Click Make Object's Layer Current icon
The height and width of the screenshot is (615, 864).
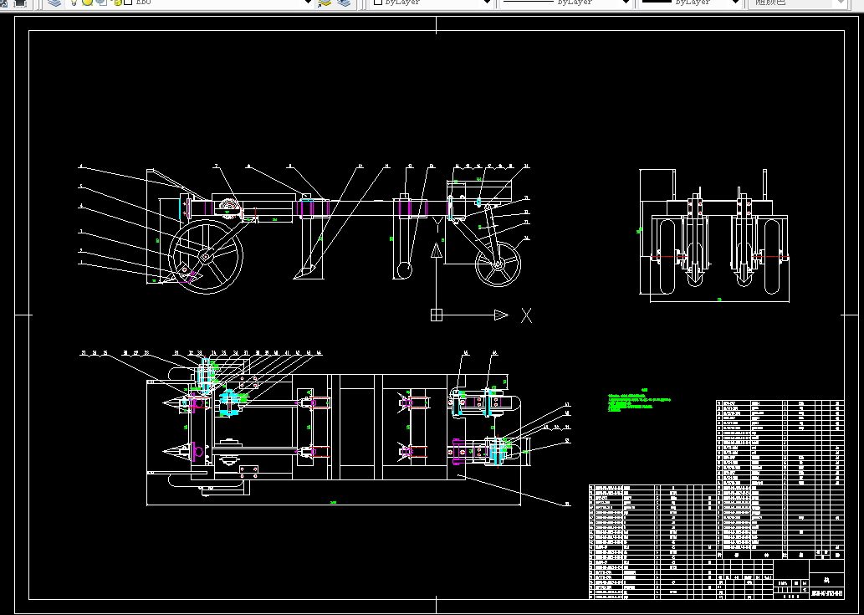click(x=324, y=3)
